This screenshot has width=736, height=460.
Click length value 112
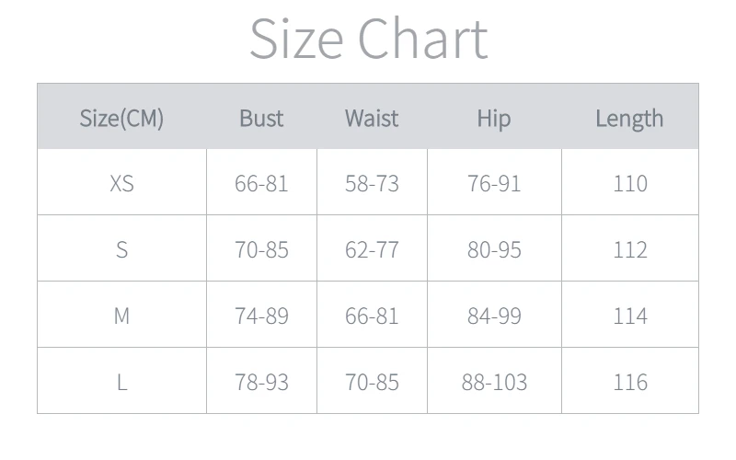click(630, 249)
